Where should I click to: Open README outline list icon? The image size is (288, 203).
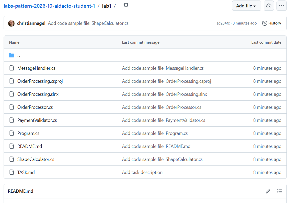279,191
